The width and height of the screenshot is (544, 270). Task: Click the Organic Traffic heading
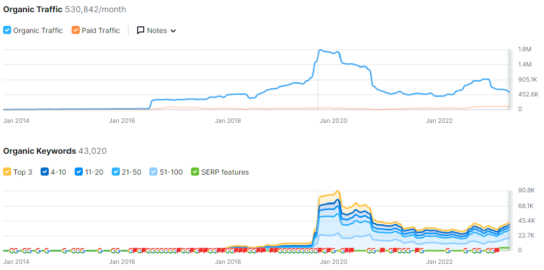point(33,10)
